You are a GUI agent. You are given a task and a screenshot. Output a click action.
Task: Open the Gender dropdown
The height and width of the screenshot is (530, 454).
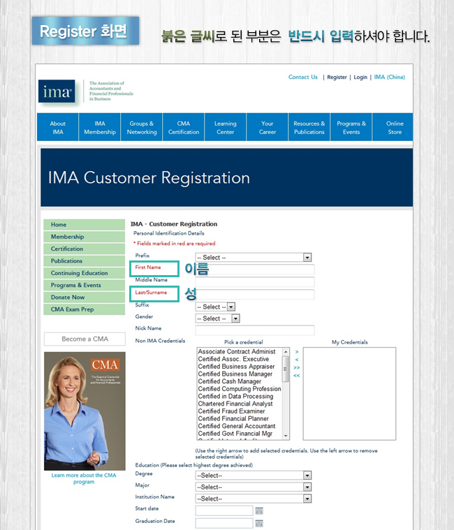coord(217,318)
